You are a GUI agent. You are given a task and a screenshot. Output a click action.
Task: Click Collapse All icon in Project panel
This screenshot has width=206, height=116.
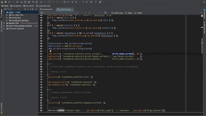pyautogui.click(x=28, y=9)
